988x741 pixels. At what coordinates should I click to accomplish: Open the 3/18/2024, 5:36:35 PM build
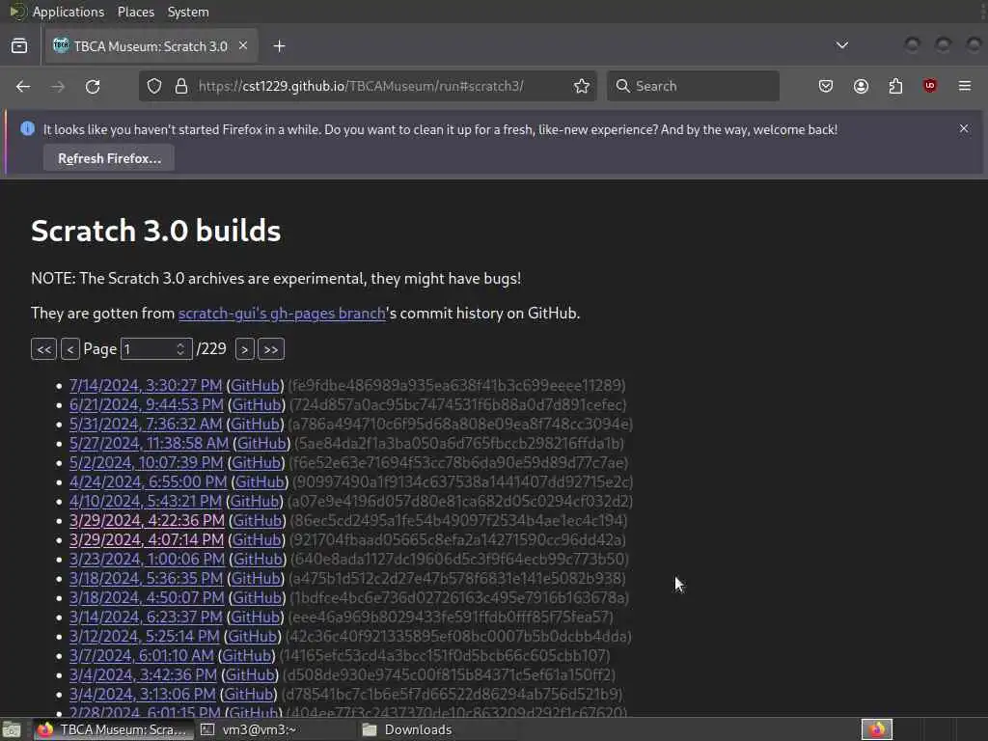point(147,579)
